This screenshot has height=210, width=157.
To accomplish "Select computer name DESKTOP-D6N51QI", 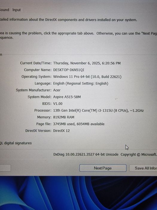I will click(68, 70).
